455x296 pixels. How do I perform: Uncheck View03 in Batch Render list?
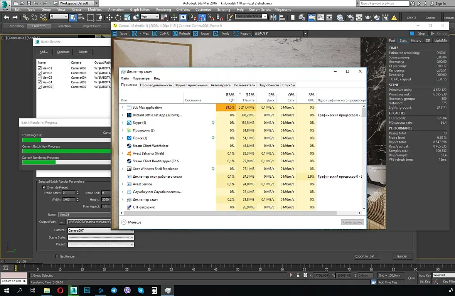(x=40, y=77)
